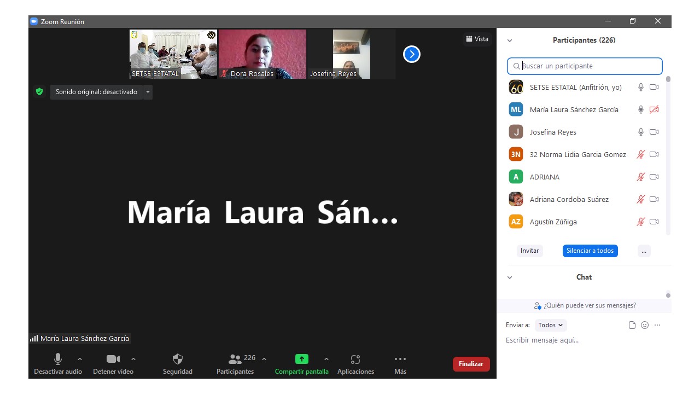700x394 pixels.
Task: Unmute Agustín Zúñiga
Action: (641, 222)
